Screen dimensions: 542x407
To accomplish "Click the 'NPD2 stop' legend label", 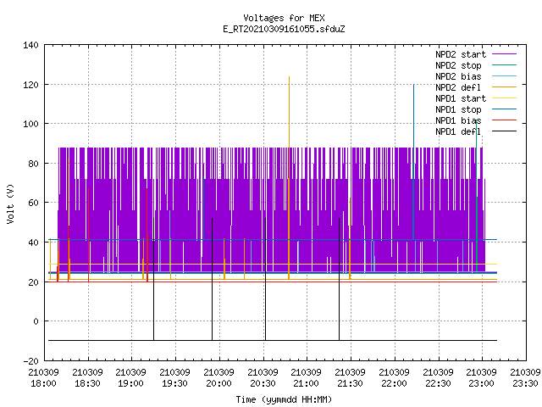I will point(458,65).
